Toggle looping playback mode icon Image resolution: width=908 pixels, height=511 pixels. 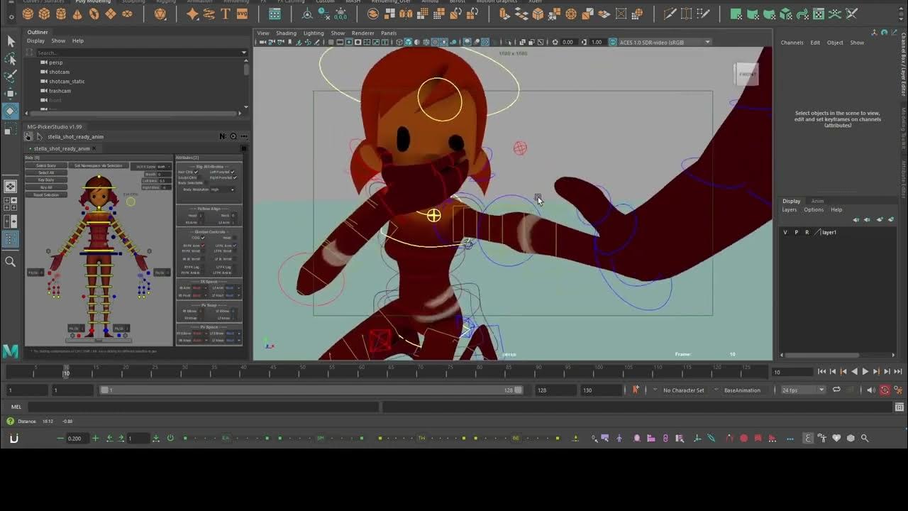click(x=836, y=390)
